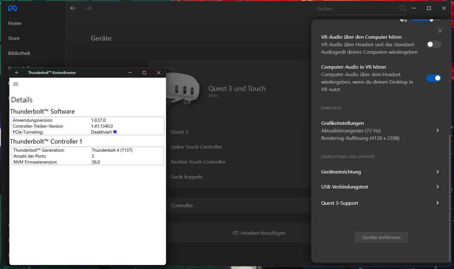This screenshot has height=269, width=454.
Task: Click Headset hinzufügen button
Action: point(259,233)
